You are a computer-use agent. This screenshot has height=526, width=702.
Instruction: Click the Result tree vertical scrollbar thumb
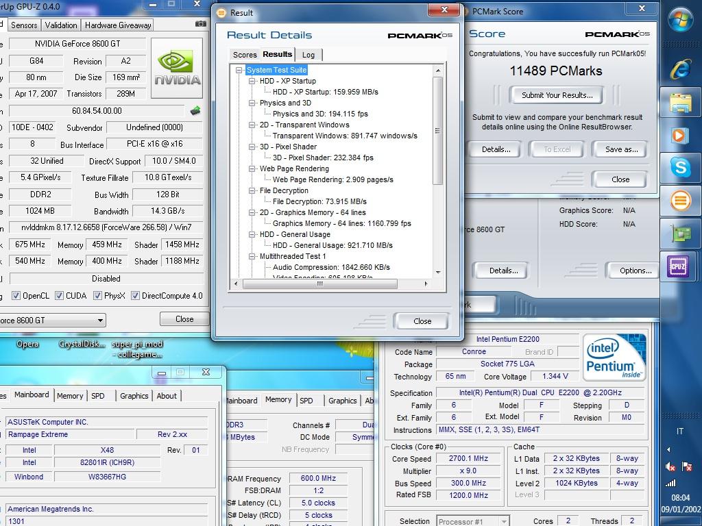click(438, 131)
